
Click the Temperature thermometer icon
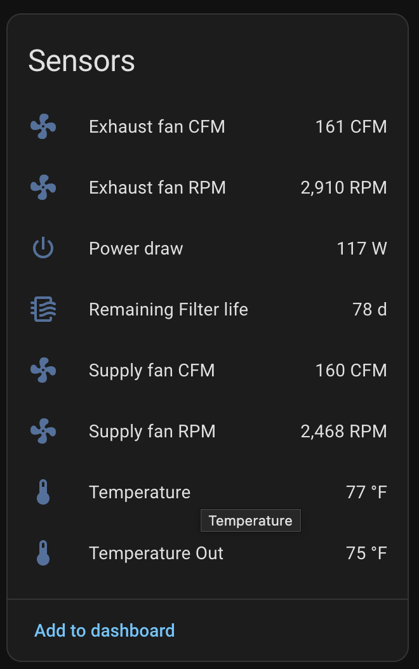(43, 493)
